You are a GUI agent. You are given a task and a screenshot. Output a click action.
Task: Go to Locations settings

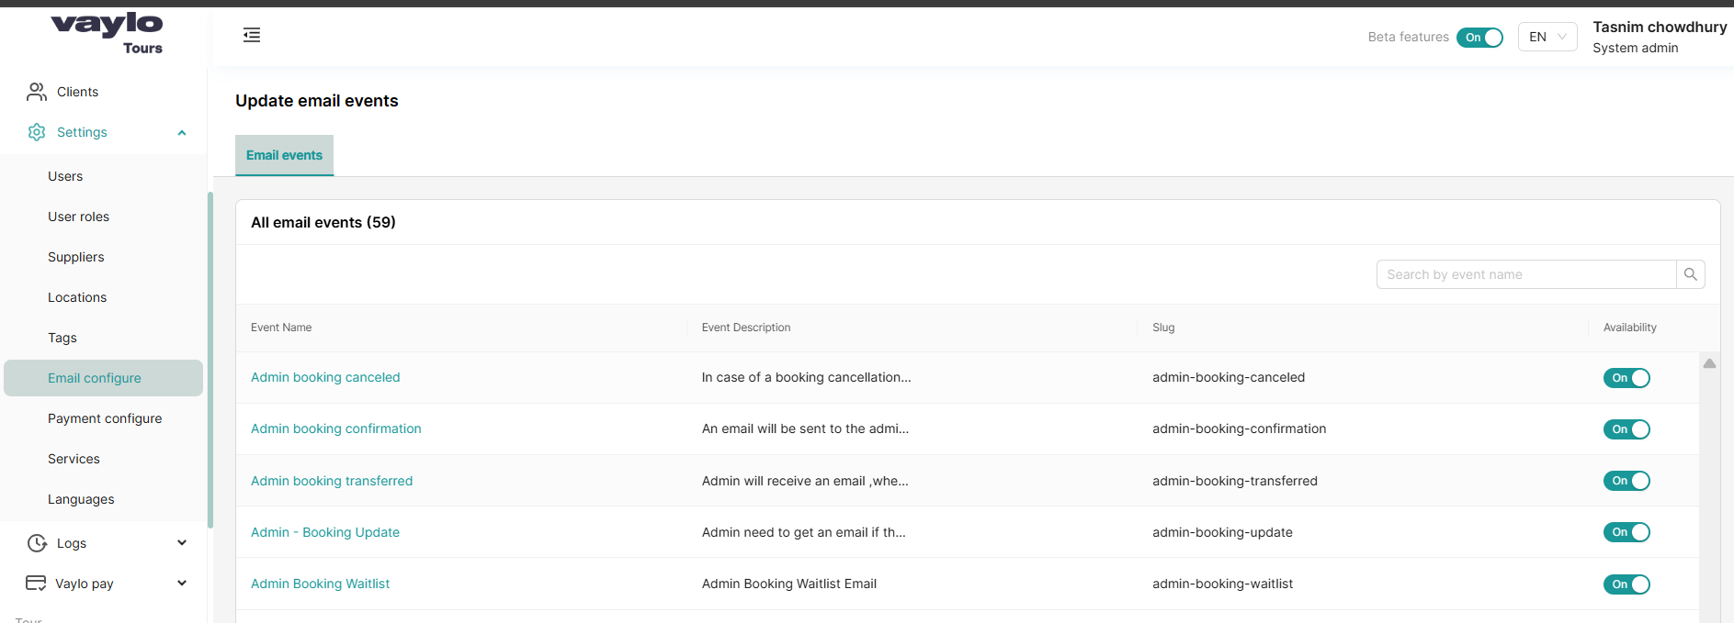tap(77, 297)
